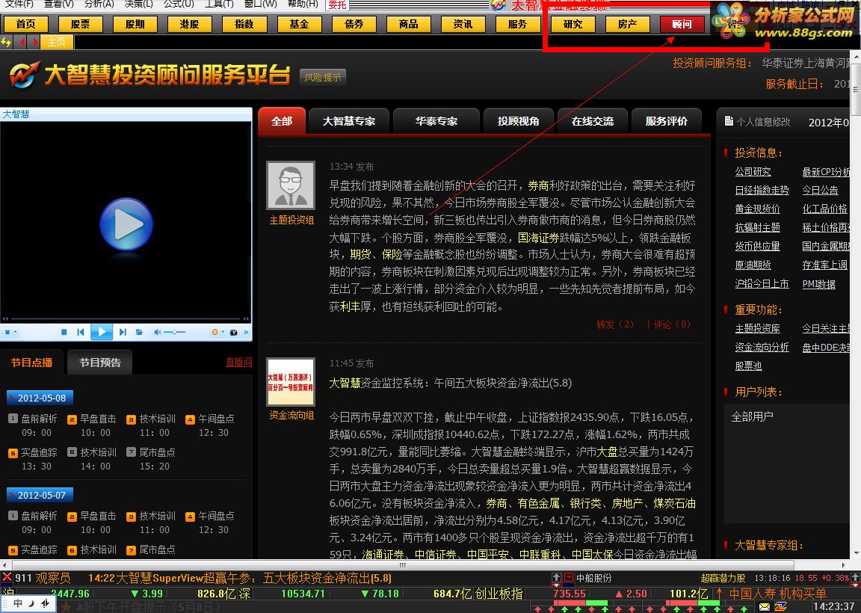This screenshot has width=861, height=613.
Task: Click the red box icon beside 中船股份
Action: tap(568, 577)
